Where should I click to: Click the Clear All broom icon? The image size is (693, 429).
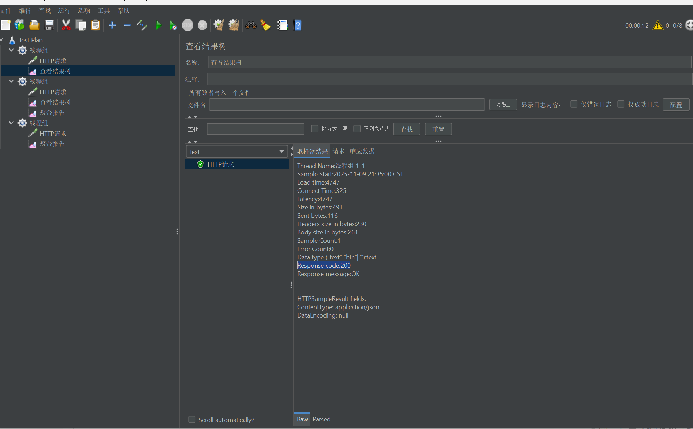[234, 25]
